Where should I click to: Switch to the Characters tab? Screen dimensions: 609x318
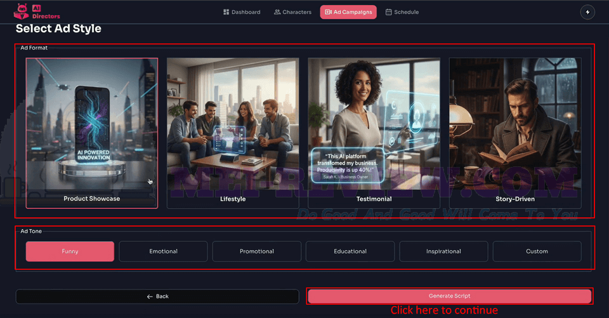[x=292, y=12]
